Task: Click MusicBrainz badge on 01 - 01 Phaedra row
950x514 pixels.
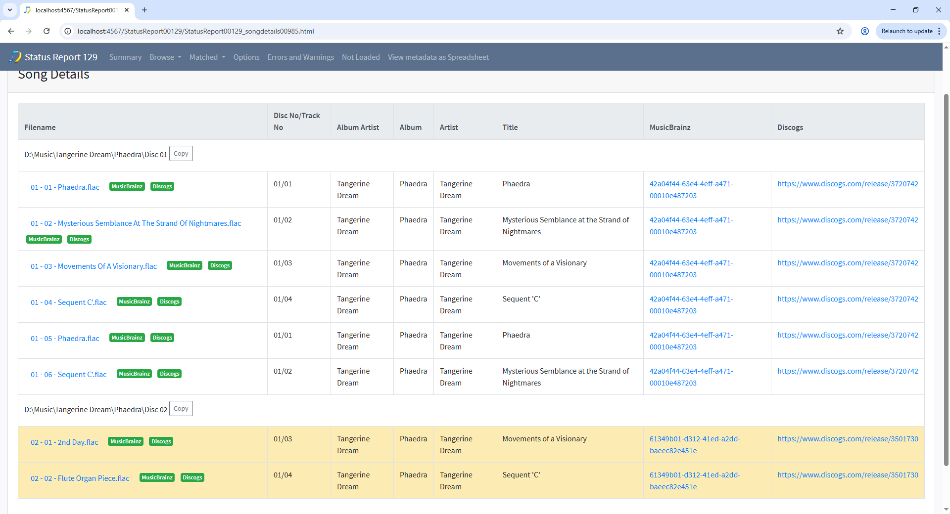Action: click(127, 186)
